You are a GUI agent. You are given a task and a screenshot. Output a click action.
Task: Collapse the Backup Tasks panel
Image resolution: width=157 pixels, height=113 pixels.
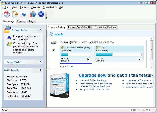(x=40, y=30)
